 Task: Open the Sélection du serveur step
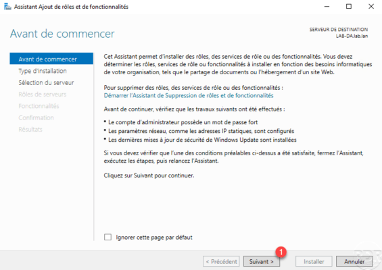click(46, 83)
